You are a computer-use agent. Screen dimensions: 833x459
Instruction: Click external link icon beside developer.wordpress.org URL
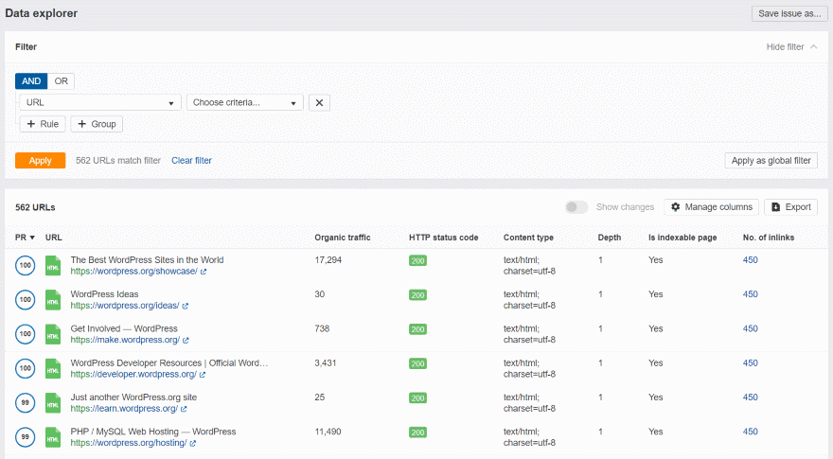click(x=204, y=375)
